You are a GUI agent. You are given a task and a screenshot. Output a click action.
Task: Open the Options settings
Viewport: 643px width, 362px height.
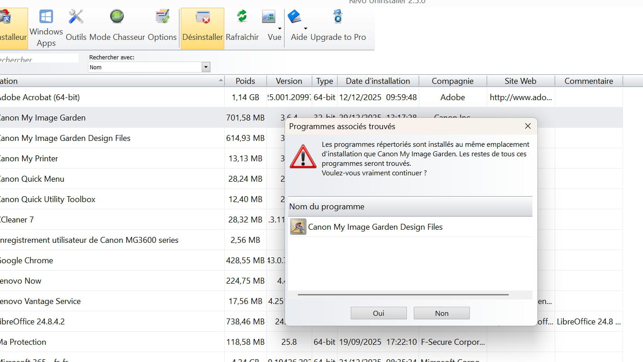162,28
